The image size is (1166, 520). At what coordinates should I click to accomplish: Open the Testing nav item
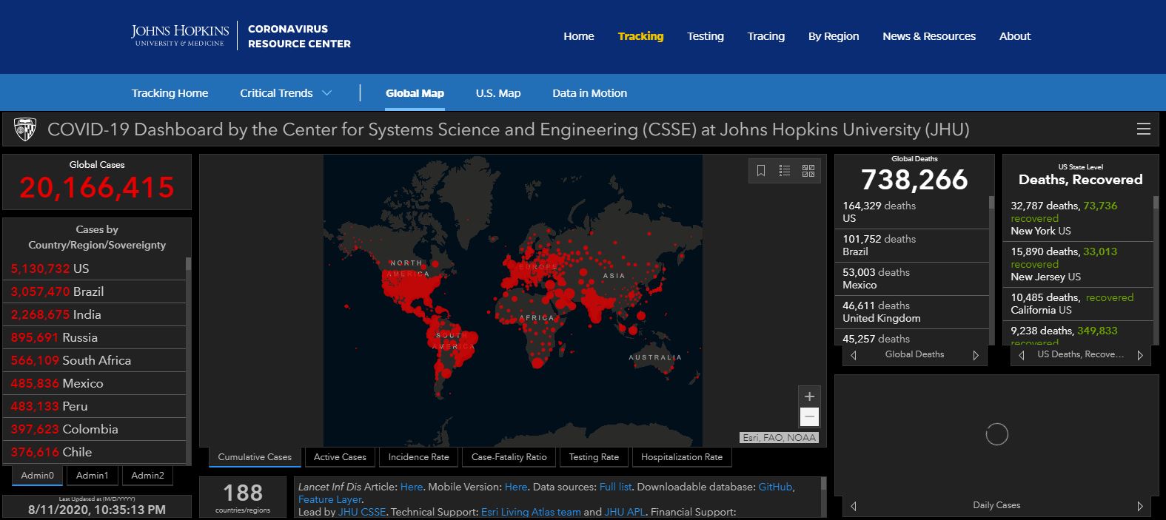706,36
